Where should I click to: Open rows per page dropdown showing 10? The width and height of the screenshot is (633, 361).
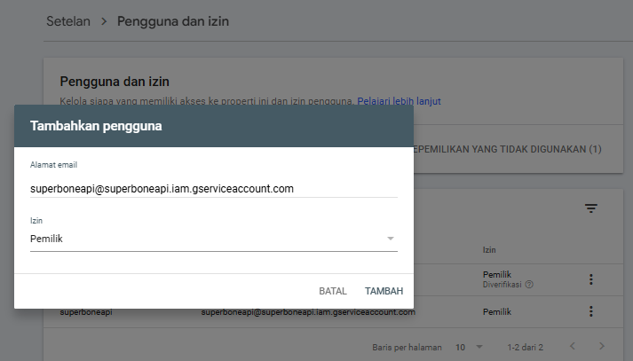click(x=469, y=347)
